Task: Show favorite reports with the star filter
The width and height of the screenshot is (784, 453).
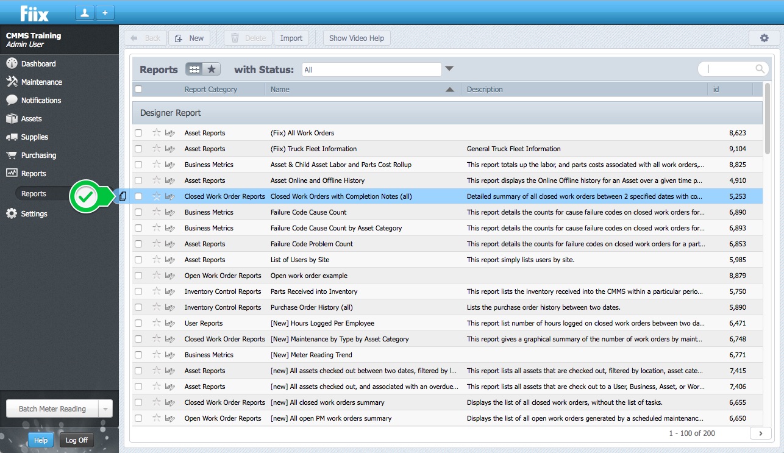Action: click(212, 70)
